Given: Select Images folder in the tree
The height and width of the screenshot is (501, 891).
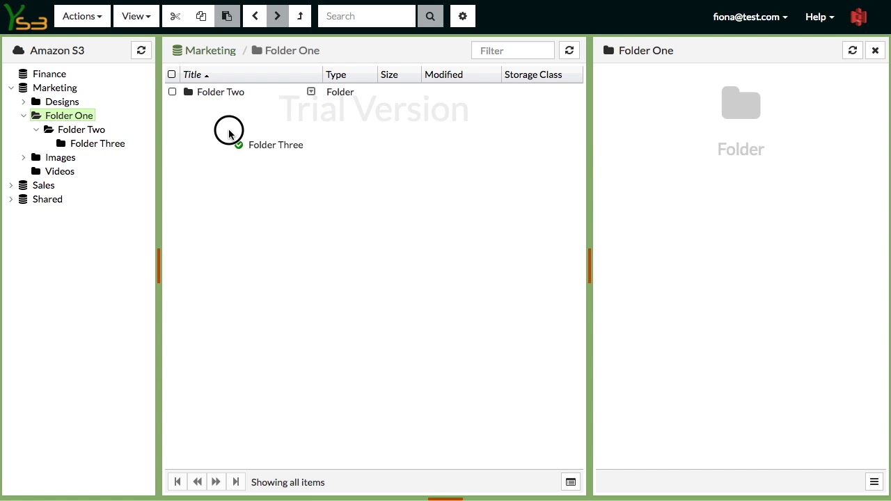Looking at the screenshot, I should click(61, 157).
